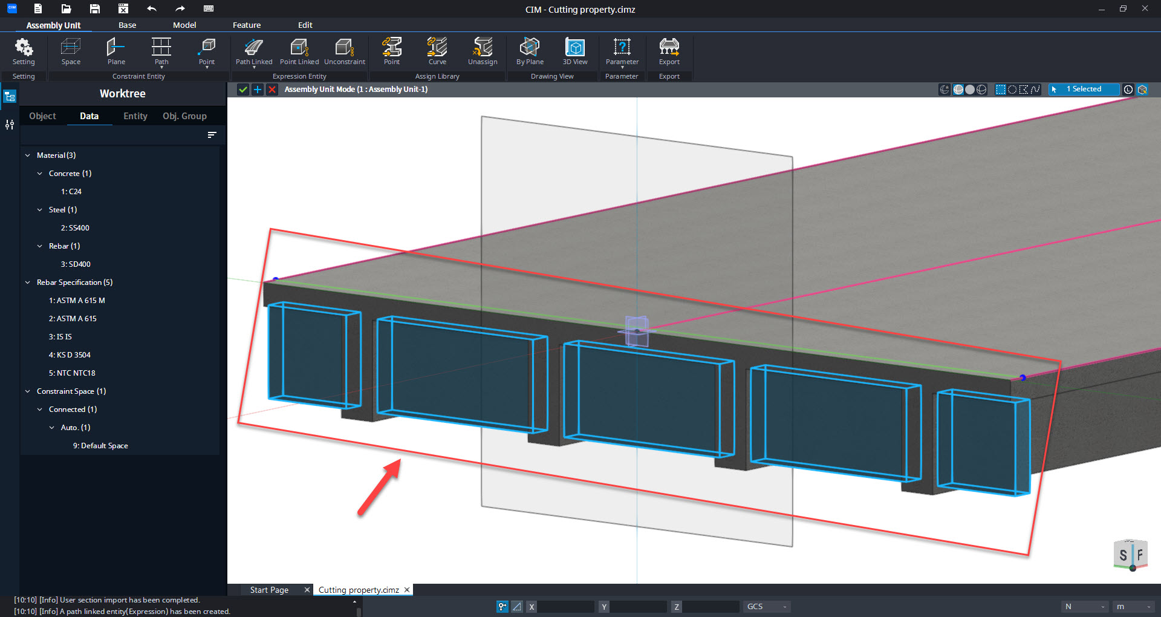The image size is (1161, 617).
Task: Open the m length unit dropdown
Action: [x=1134, y=607]
